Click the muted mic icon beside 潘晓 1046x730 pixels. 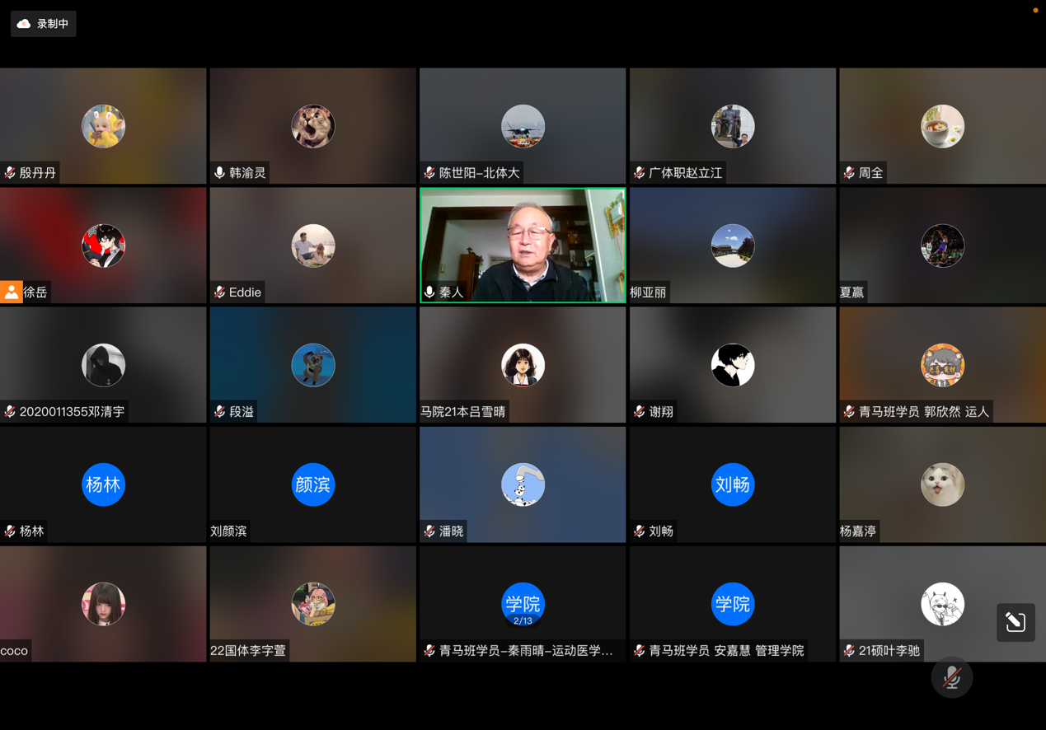[x=428, y=531]
